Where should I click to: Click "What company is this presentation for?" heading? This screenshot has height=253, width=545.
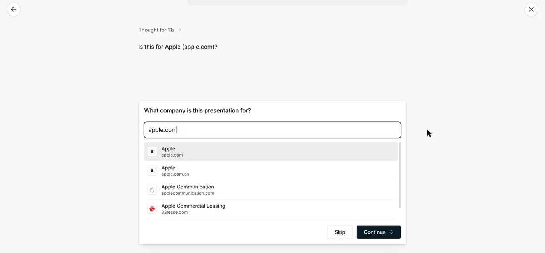tap(197, 110)
